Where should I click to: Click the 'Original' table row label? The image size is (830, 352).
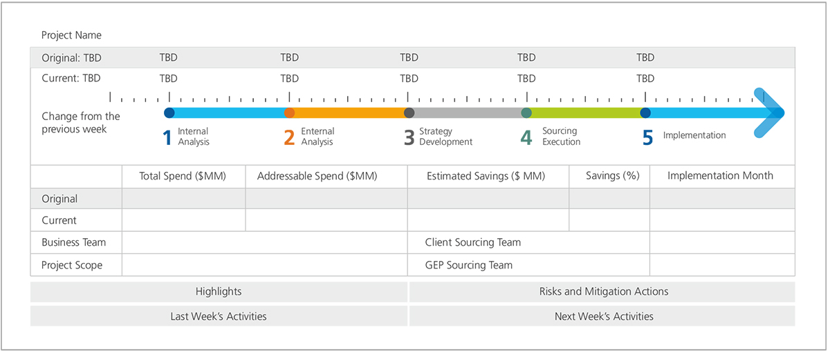click(x=59, y=199)
